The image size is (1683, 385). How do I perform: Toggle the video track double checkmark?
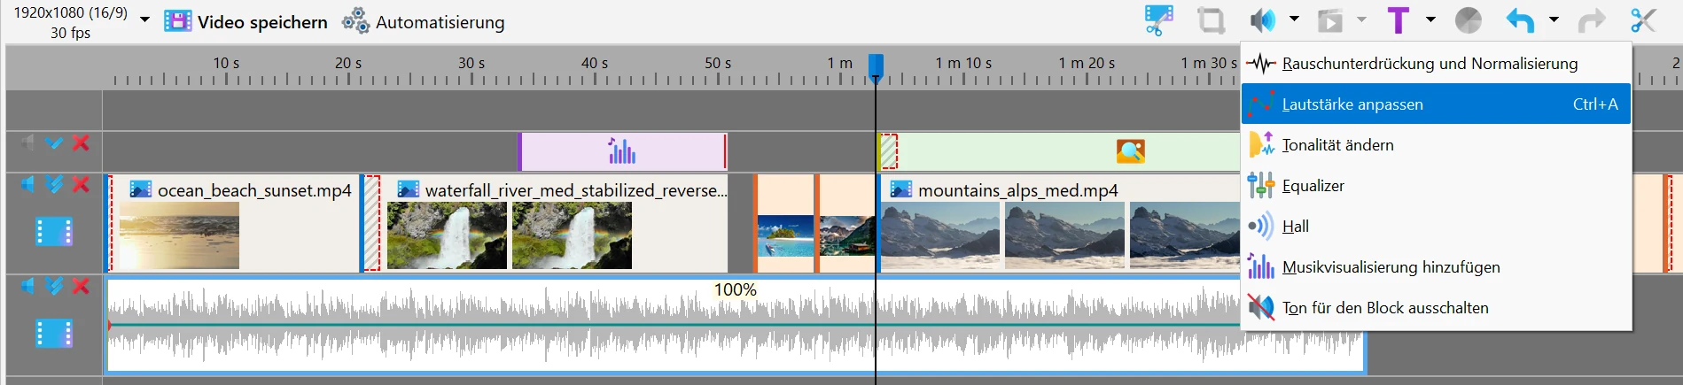tap(54, 184)
